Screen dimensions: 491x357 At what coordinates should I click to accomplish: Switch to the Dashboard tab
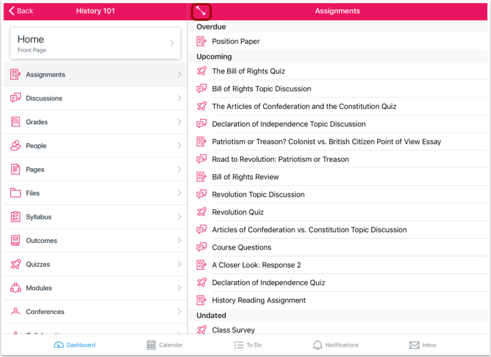pos(75,345)
